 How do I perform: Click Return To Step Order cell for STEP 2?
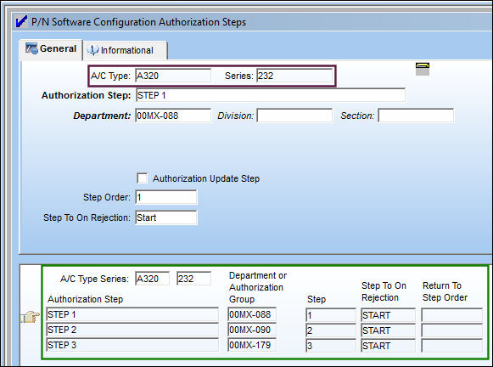point(452,330)
